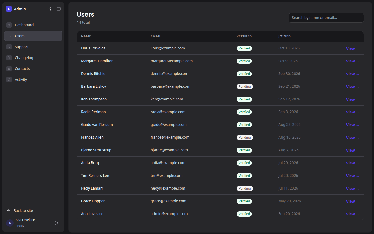Go to the Support section

click(x=33, y=47)
